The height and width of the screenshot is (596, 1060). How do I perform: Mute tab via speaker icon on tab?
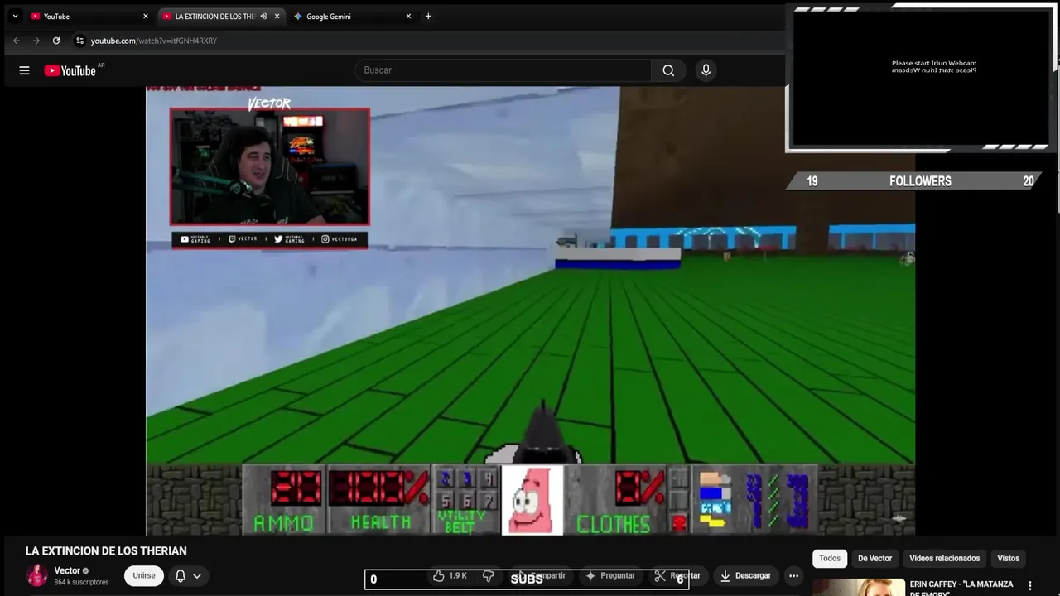(263, 16)
